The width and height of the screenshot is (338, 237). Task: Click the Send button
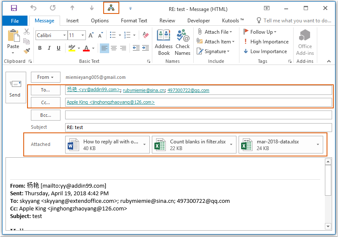coord(15,87)
